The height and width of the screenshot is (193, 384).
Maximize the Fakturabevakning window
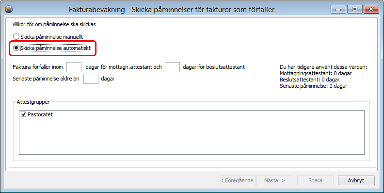[354, 10]
